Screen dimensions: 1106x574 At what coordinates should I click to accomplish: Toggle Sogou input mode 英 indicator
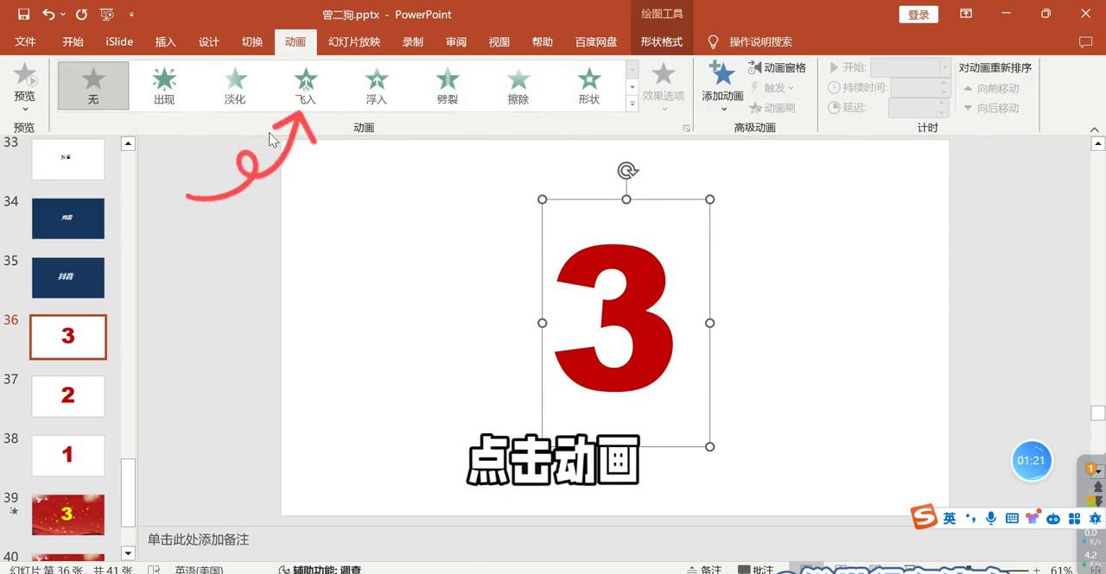click(950, 518)
